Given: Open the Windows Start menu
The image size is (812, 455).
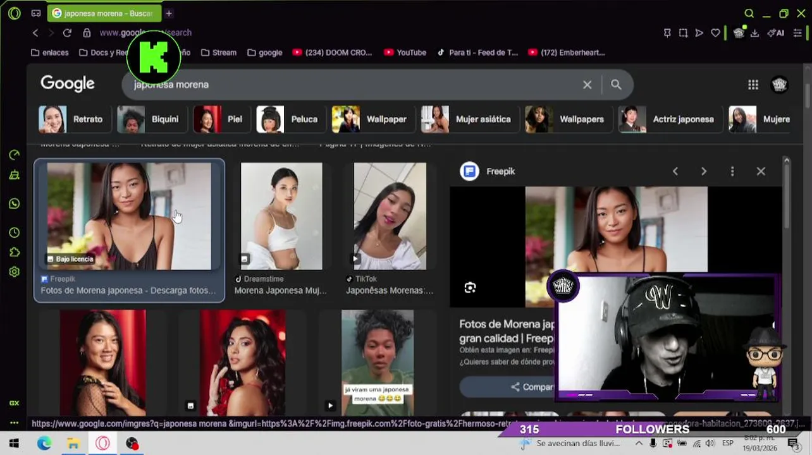Looking at the screenshot, I should click(14, 444).
